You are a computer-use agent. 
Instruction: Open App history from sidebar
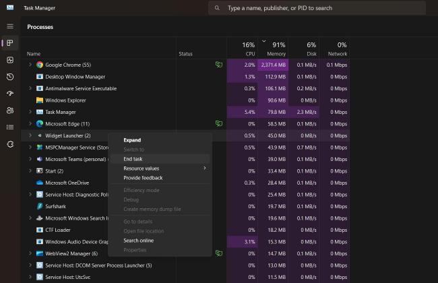(10, 77)
